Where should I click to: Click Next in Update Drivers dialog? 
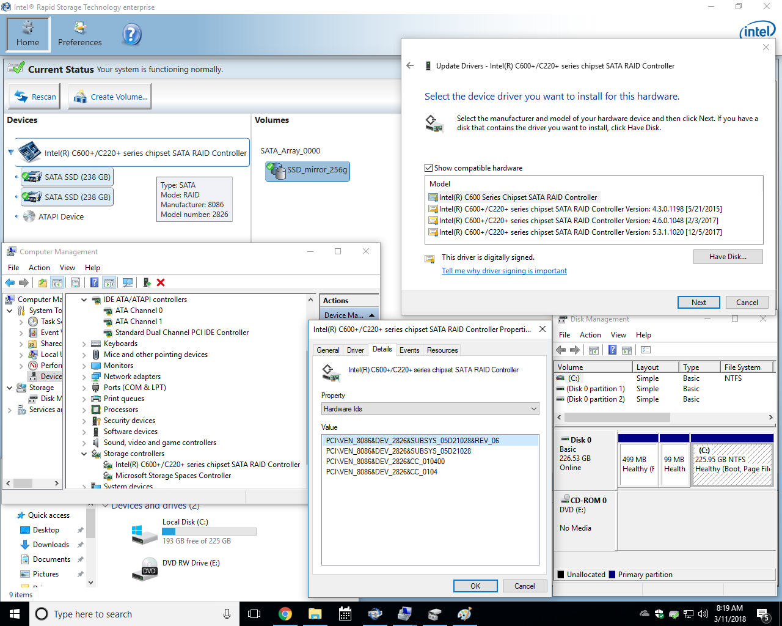pyautogui.click(x=698, y=302)
